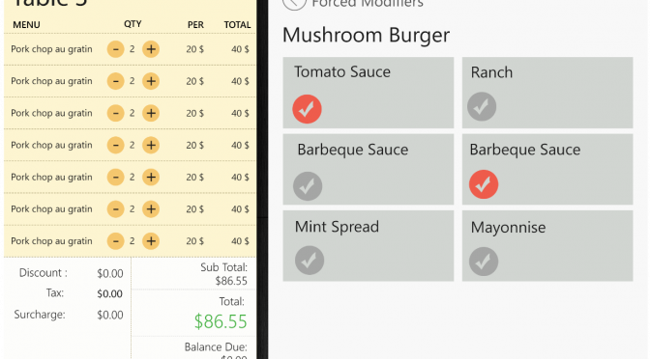Decrease quantity on first Pork chop row

(116, 49)
